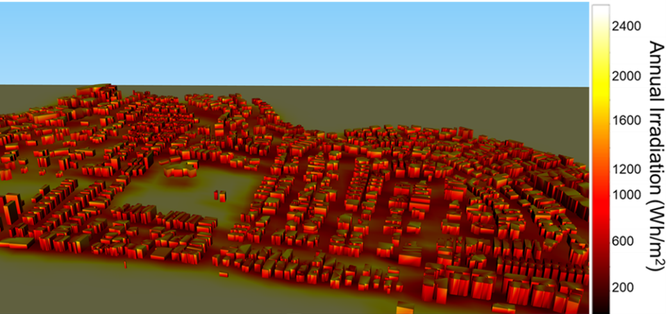666x314 pixels.
Task: Pick the red section of the colorbar
Action: click(599, 205)
